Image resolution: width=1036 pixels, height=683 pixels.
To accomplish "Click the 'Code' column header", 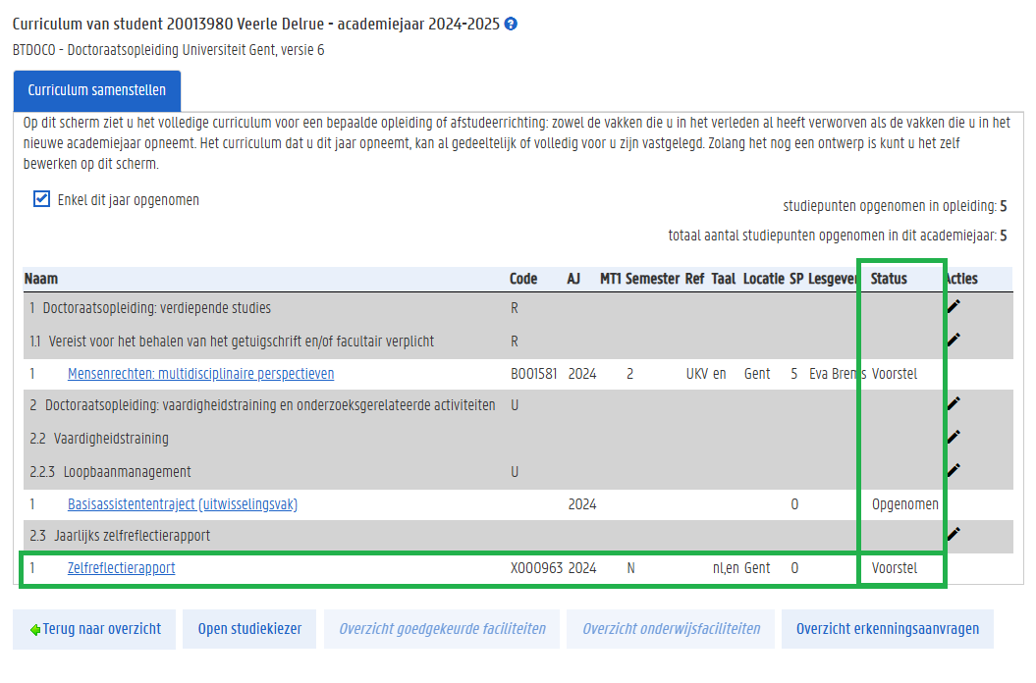I will point(523,279).
